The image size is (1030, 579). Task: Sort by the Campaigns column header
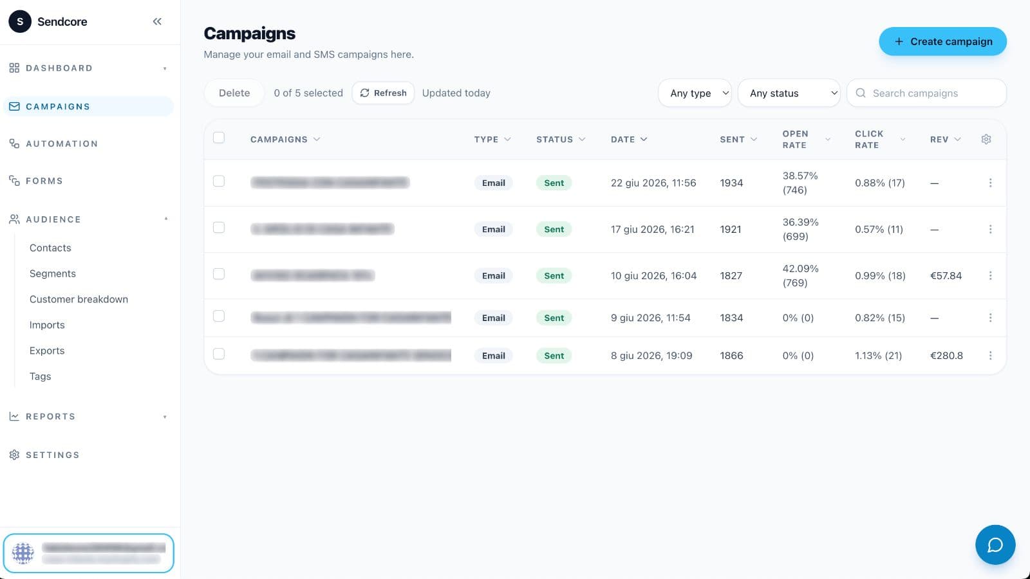(x=285, y=139)
